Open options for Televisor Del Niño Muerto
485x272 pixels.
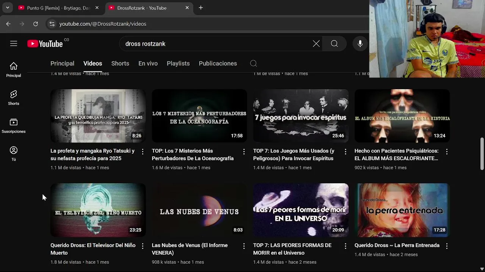142,246
